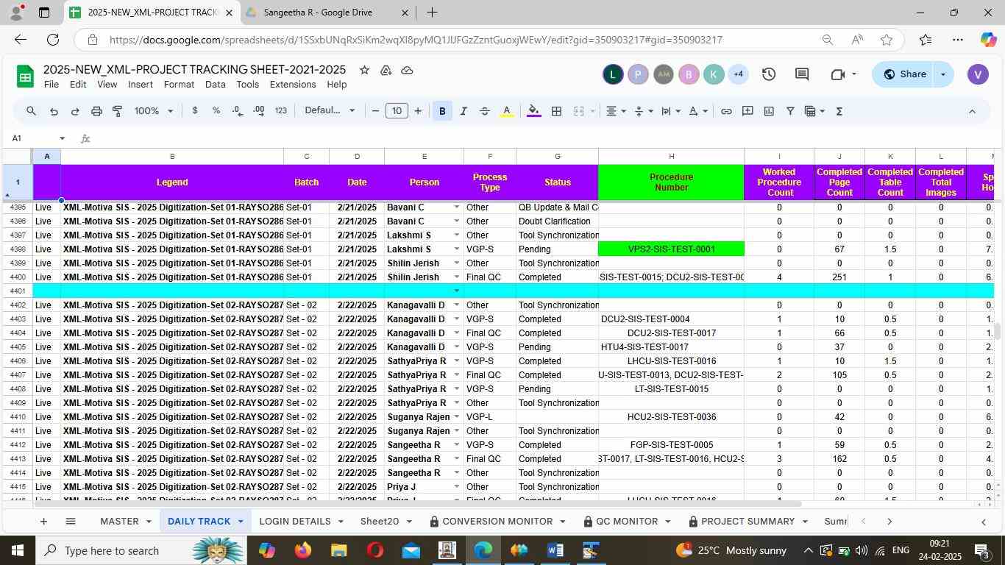Expand the font family dropdown
The image size is (1005, 565).
point(330,111)
